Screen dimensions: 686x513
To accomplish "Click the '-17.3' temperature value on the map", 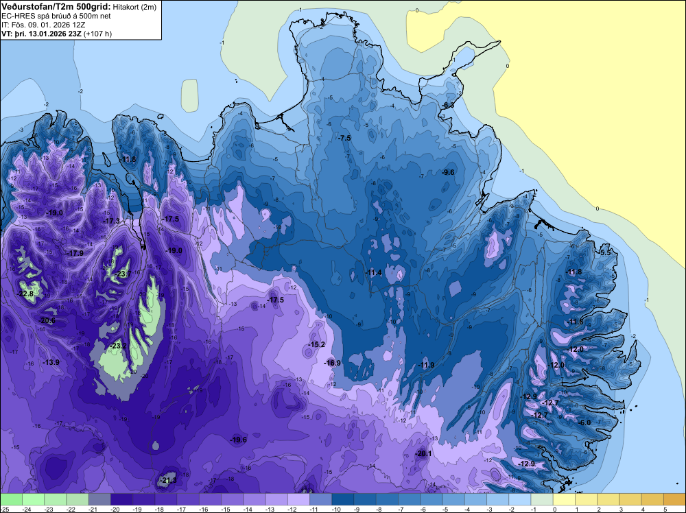I will click(111, 222).
